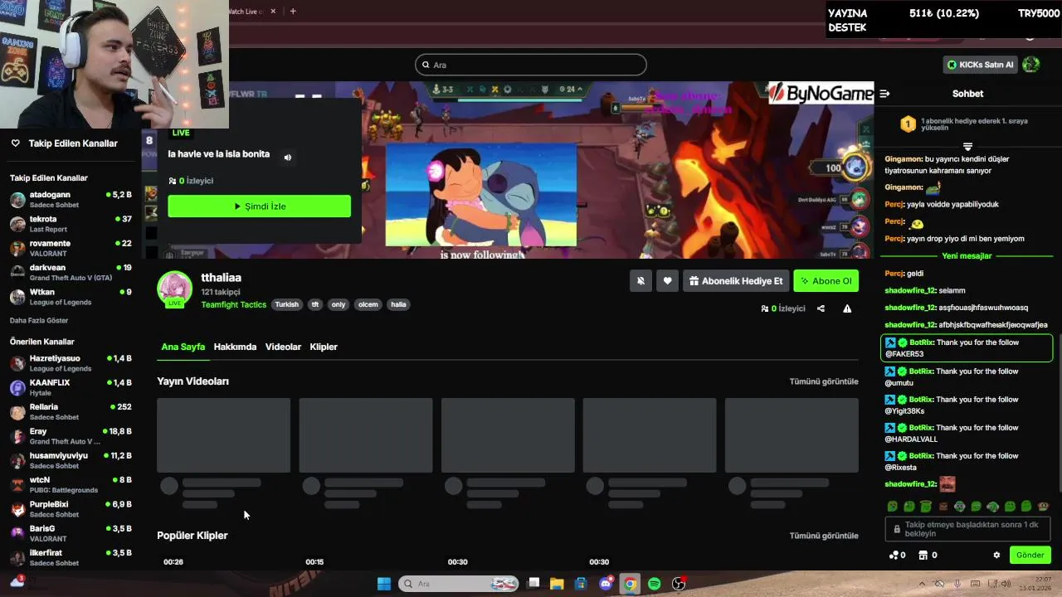The width and height of the screenshot is (1062, 597).
Task: Collapse chat using the arrow icon beside Sohbet
Action: click(x=884, y=94)
